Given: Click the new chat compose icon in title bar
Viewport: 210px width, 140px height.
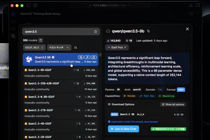Looking at the screenshot, I should (35, 6).
